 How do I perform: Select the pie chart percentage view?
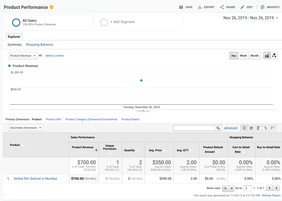(251, 128)
